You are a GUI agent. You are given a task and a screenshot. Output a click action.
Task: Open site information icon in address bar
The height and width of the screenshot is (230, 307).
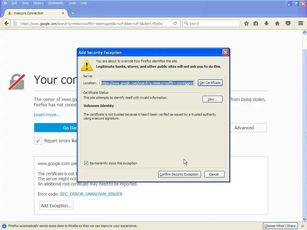(x=15, y=23)
